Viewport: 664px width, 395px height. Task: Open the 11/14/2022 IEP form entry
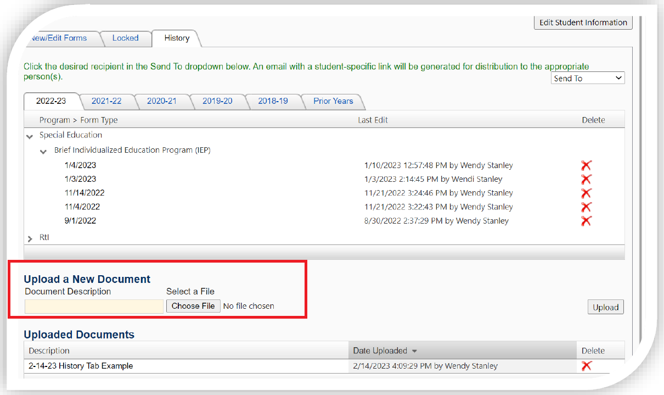tap(85, 193)
